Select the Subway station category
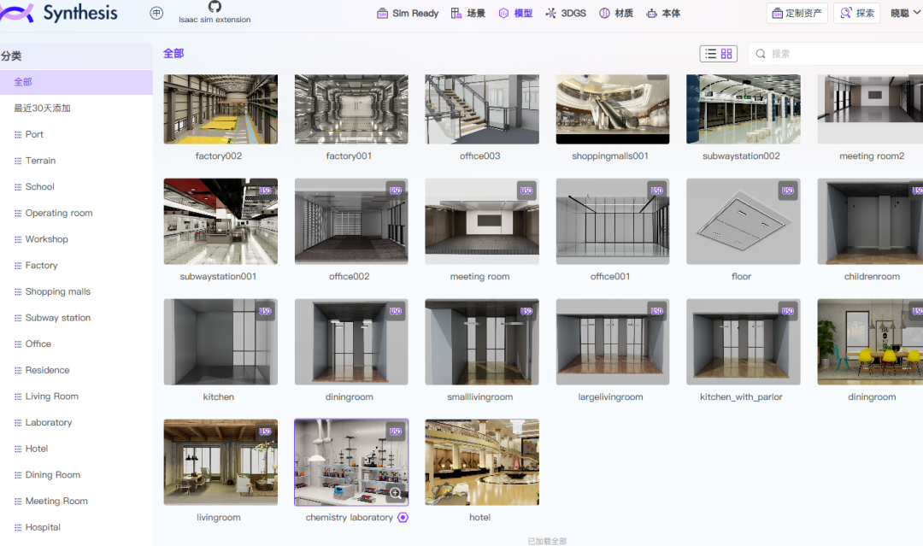Screen dimensions: 923x546 click(x=76, y=318)
